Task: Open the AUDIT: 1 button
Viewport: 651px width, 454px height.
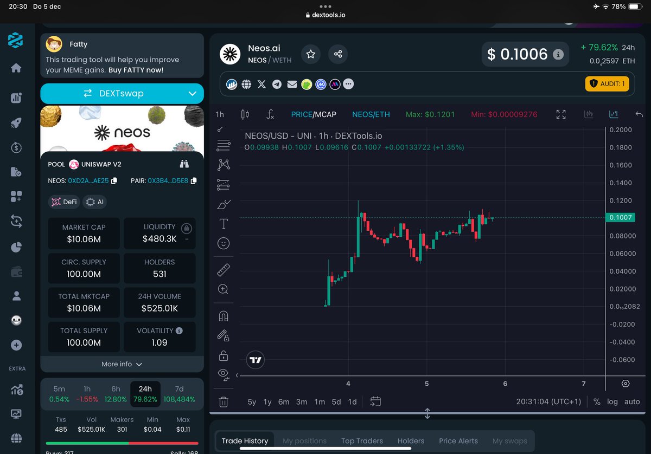Action: click(x=607, y=84)
